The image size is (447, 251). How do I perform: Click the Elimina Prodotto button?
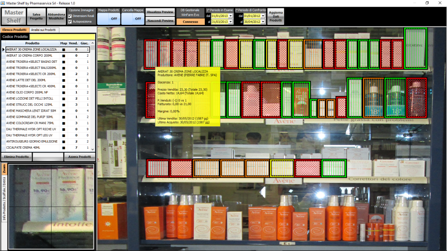click(x=16, y=157)
